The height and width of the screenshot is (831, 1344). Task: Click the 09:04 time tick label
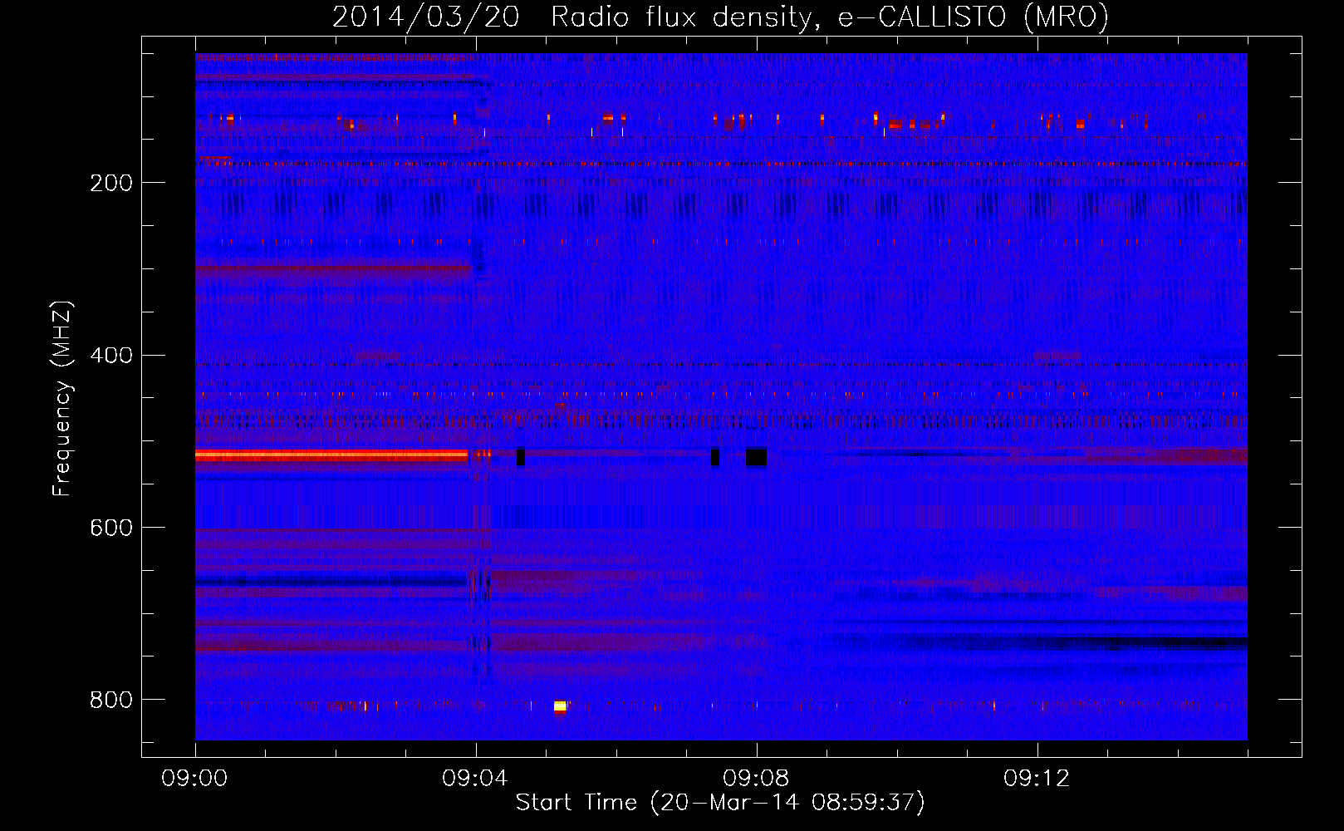(x=475, y=779)
